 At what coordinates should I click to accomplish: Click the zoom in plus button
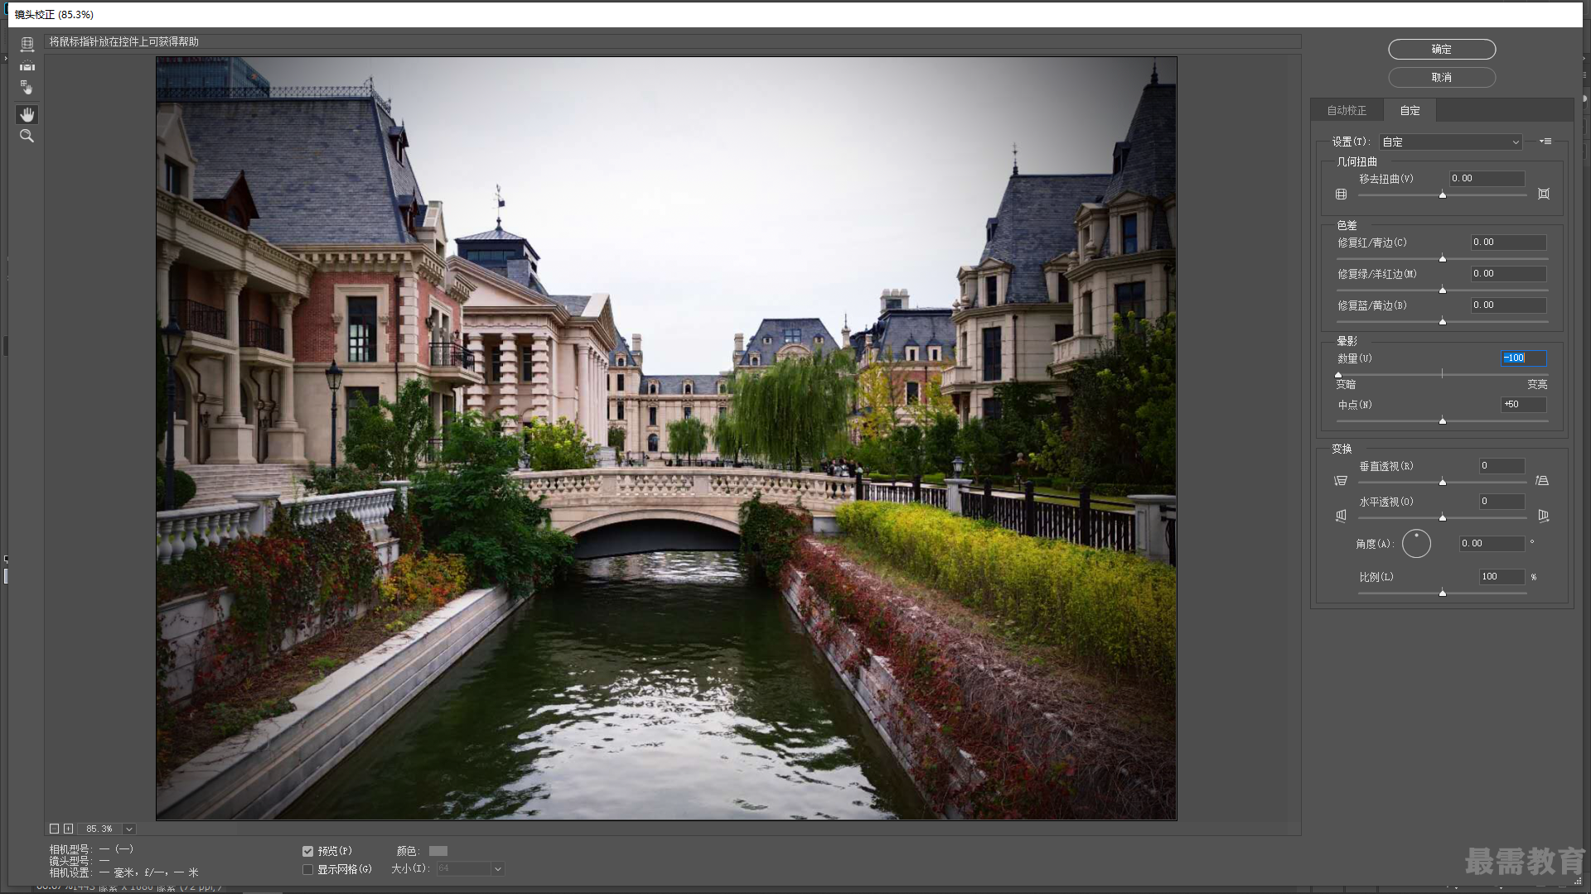[x=68, y=829]
